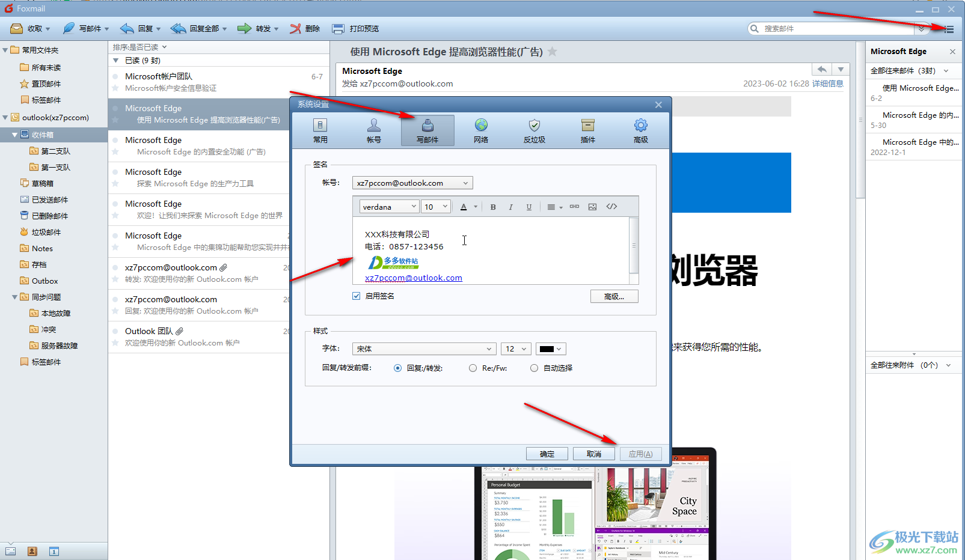Collapse the 常用文件夹 tree node
The image size is (965, 560).
(x=5, y=50)
